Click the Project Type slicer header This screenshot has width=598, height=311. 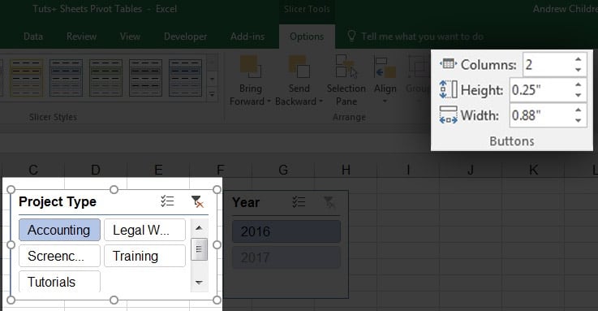[58, 201]
